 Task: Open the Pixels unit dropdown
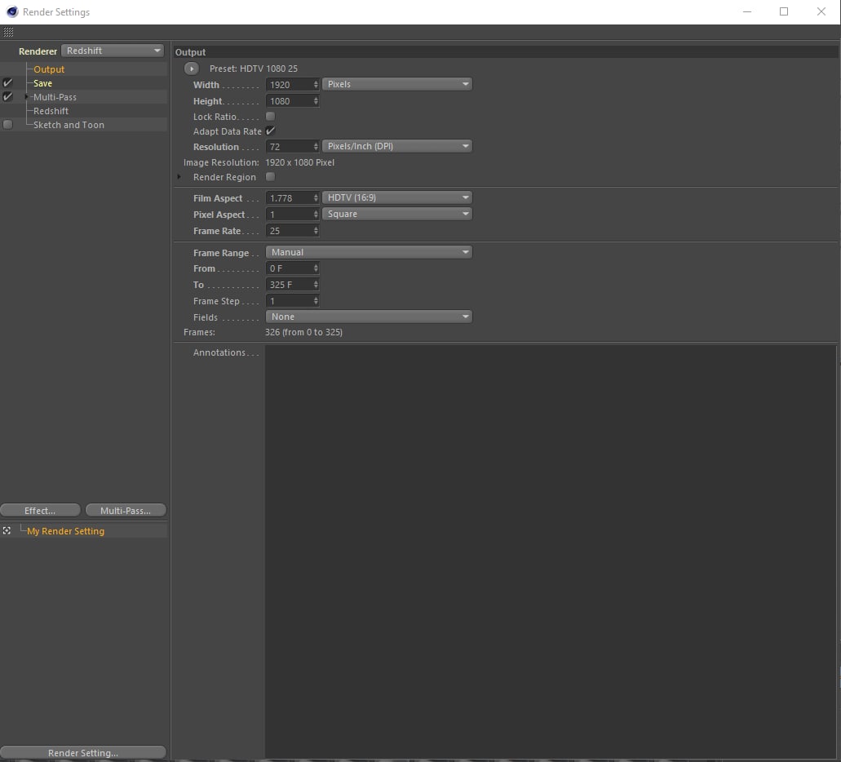pos(397,84)
